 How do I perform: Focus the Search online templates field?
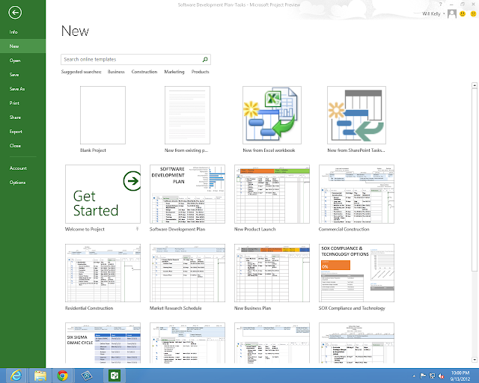135,59
